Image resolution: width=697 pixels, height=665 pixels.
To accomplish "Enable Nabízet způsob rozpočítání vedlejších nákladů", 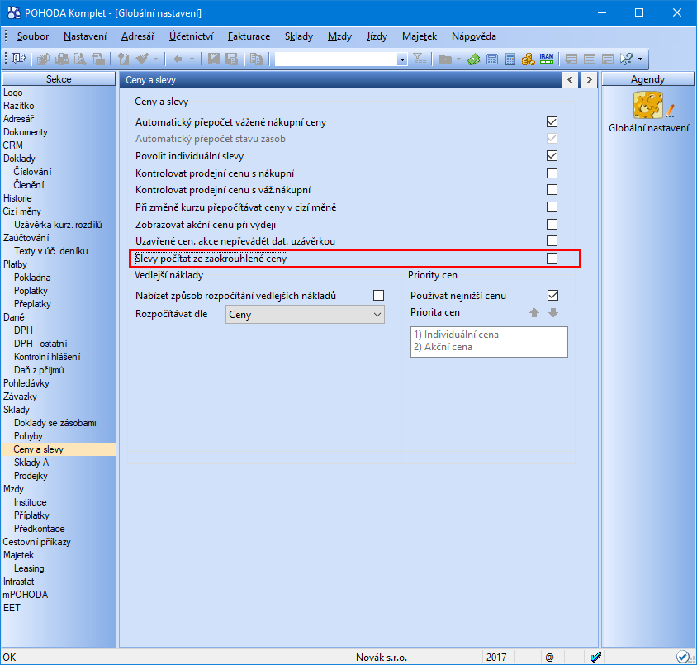I will click(379, 296).
